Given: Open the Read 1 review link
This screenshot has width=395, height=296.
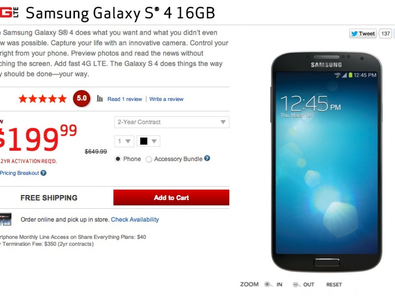Looking at the screenshot, I should pos(125,99).
